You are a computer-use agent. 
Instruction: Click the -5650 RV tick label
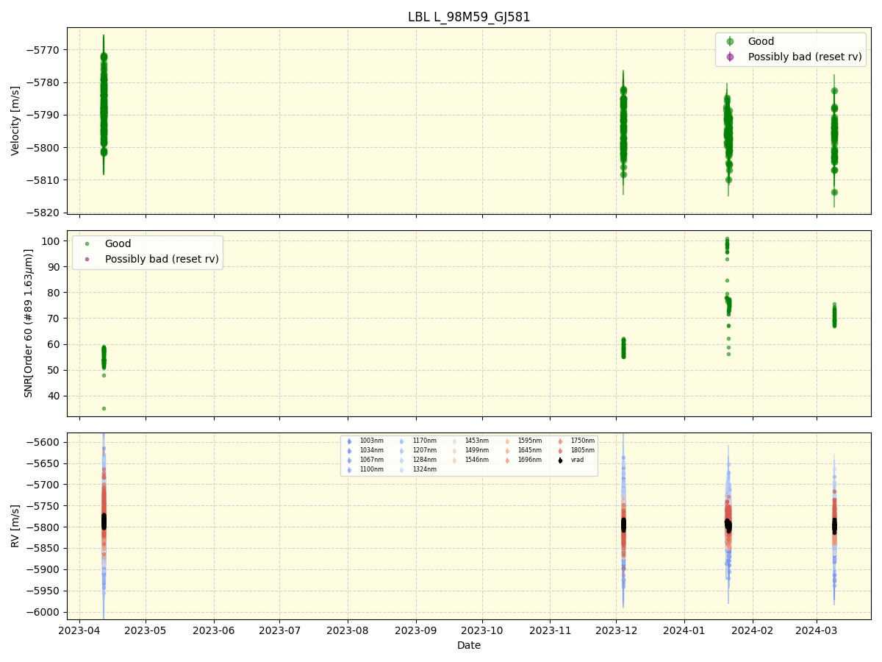point(45,463)
